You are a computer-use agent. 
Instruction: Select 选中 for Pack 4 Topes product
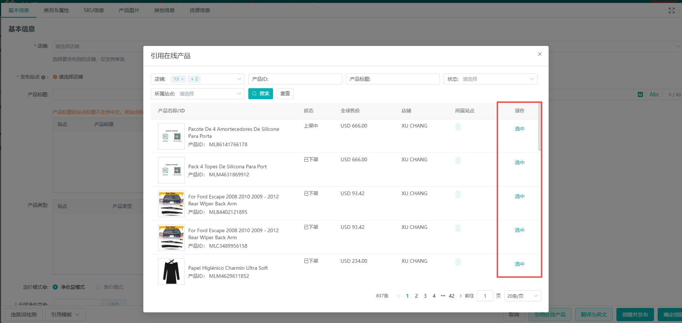520,162
